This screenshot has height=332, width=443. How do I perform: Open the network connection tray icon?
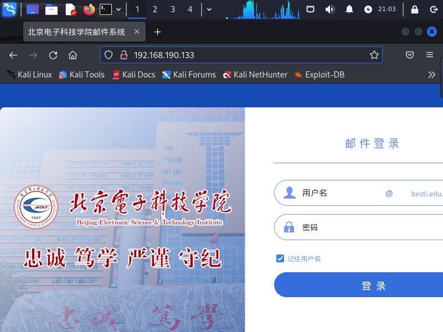point(311,9)
